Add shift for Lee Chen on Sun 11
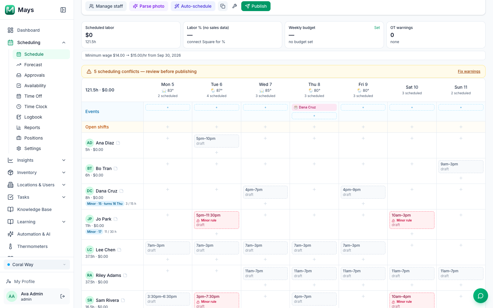This screenshot has width=493, height=308. 461,245
